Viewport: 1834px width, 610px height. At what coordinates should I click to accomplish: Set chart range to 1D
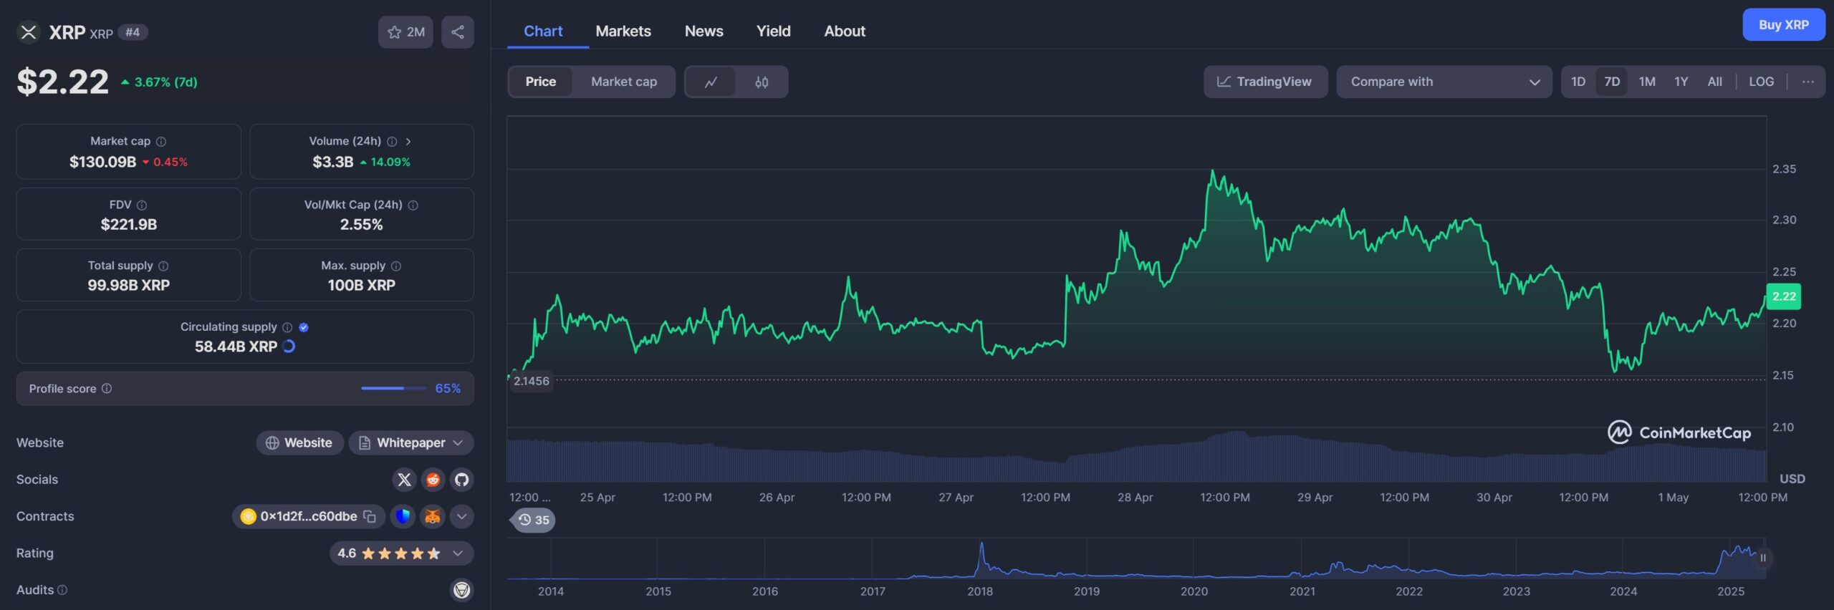pyautogui.click(x=1578, y=82)
